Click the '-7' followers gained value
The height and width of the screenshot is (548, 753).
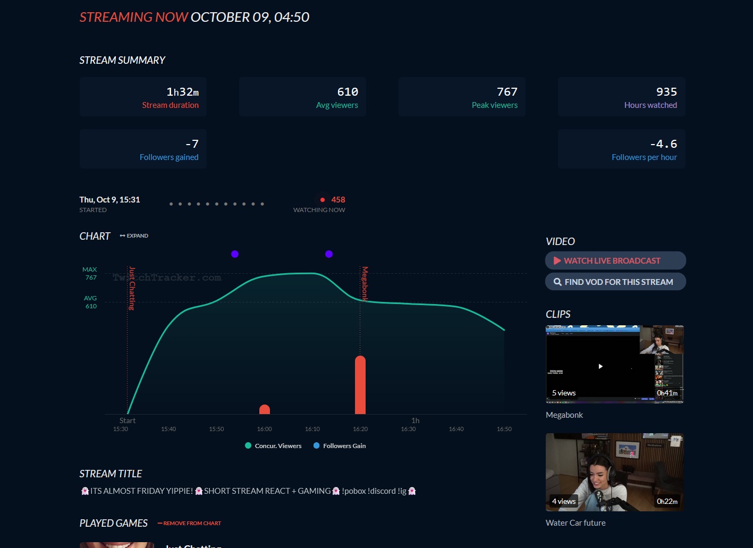pos(192,144)
